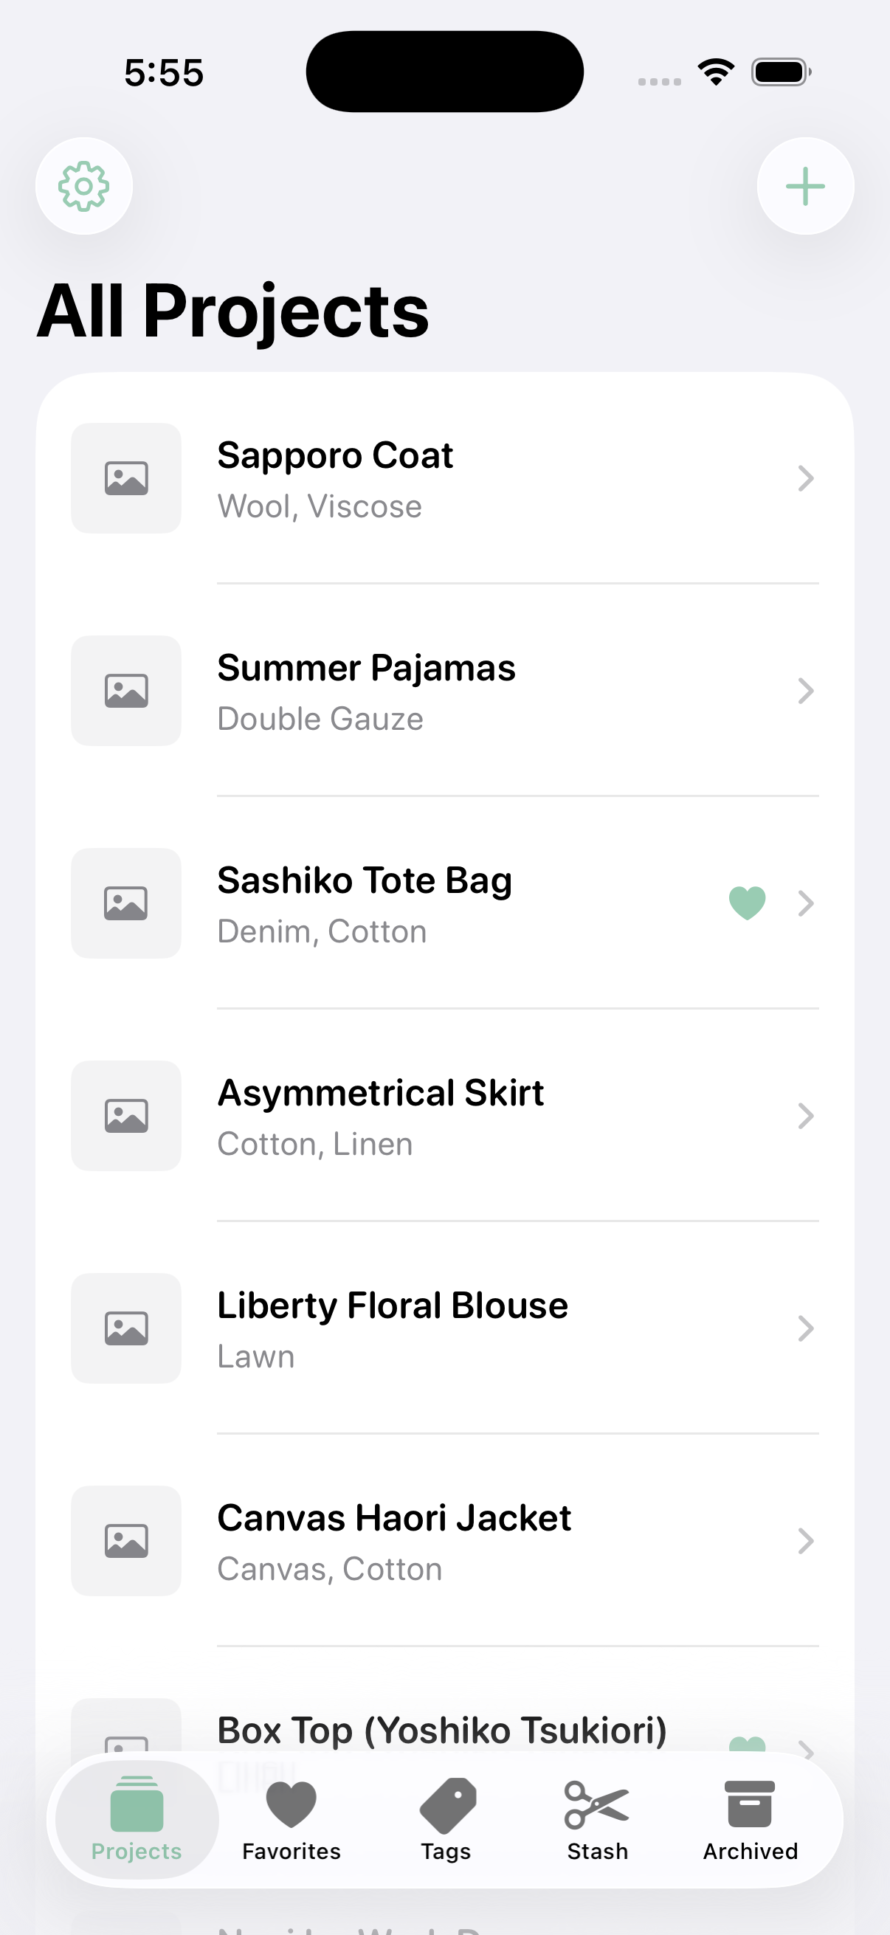The height and width of the screenshot is (1935, 890).
Task: Select the Projects folder tab
Action: coord(137,1818)
